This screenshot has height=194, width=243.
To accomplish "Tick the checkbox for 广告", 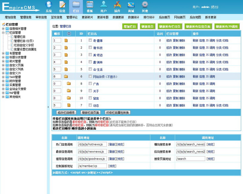I will pos(90,83).
